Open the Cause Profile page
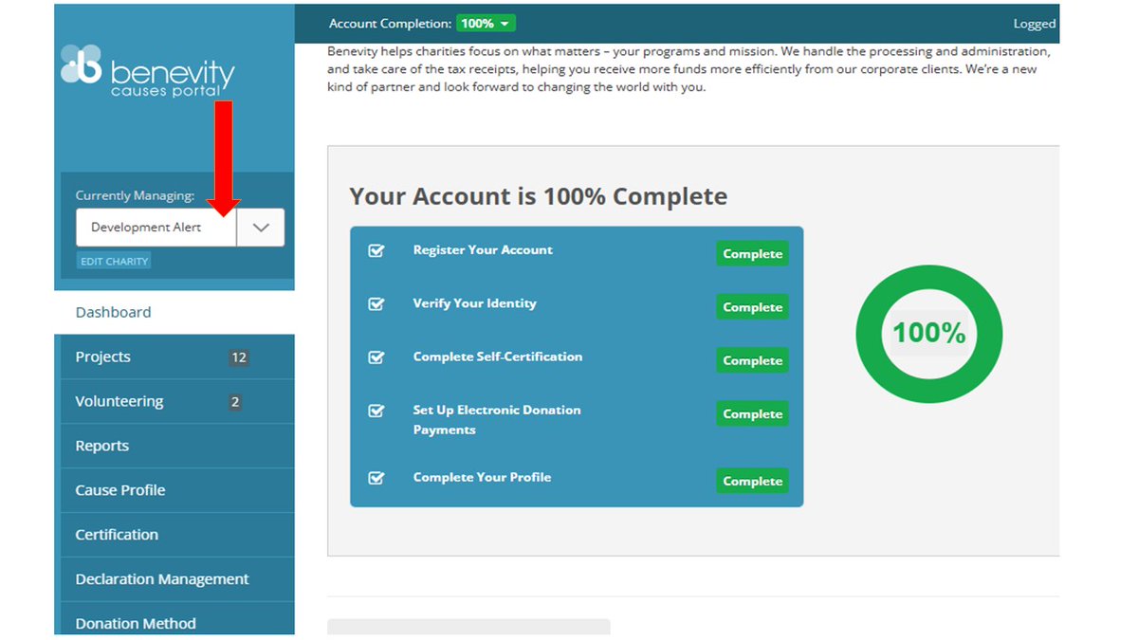This screenshot has width=1138, height=640. (177, 491)
